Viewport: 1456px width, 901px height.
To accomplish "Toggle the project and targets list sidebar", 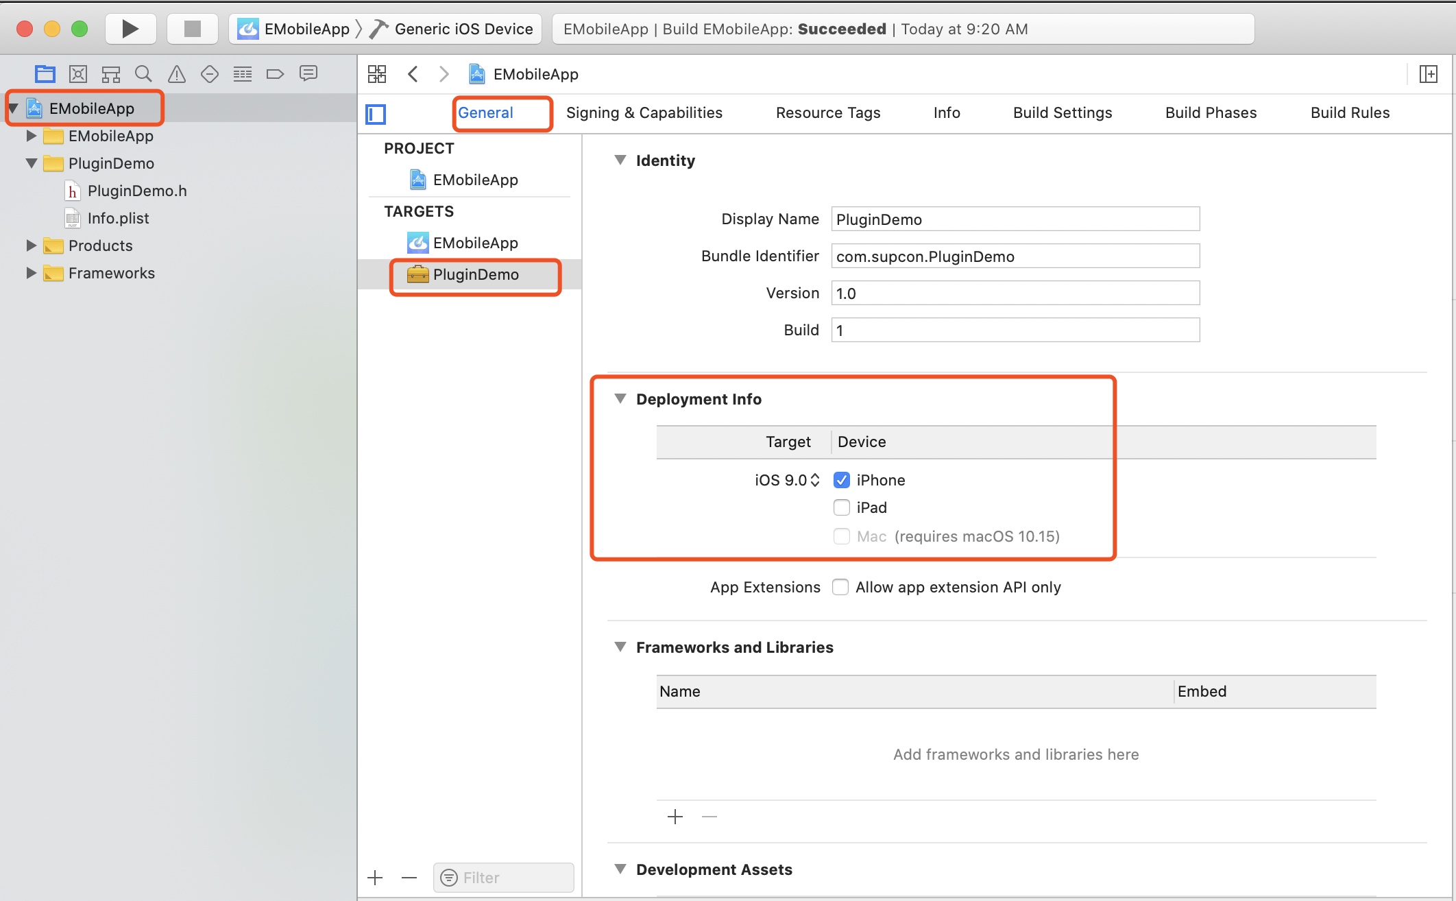I will (376, 114).
